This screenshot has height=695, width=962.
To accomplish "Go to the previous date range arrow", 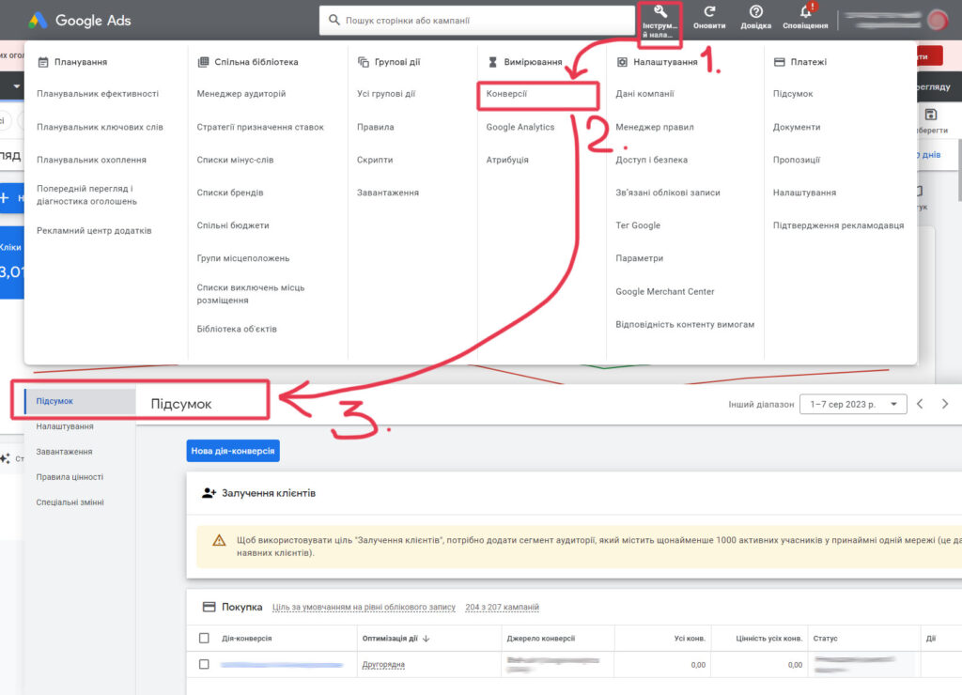I will [x=921, y=404].
